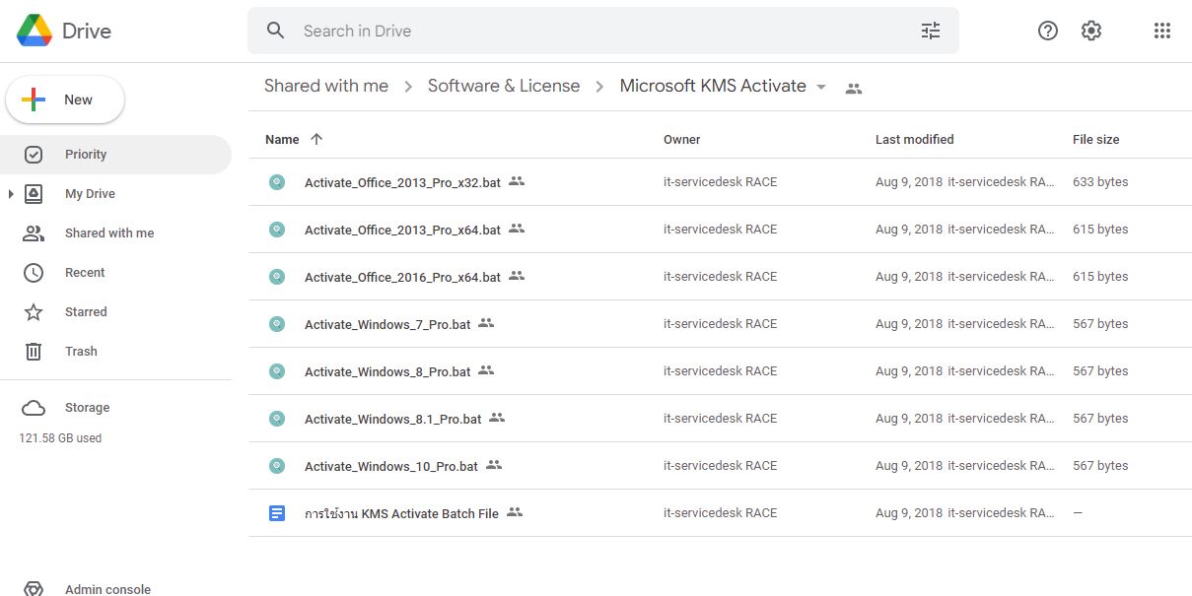Click the Search in Drive field
The image size is (1192, 596).
coord(603,31)
